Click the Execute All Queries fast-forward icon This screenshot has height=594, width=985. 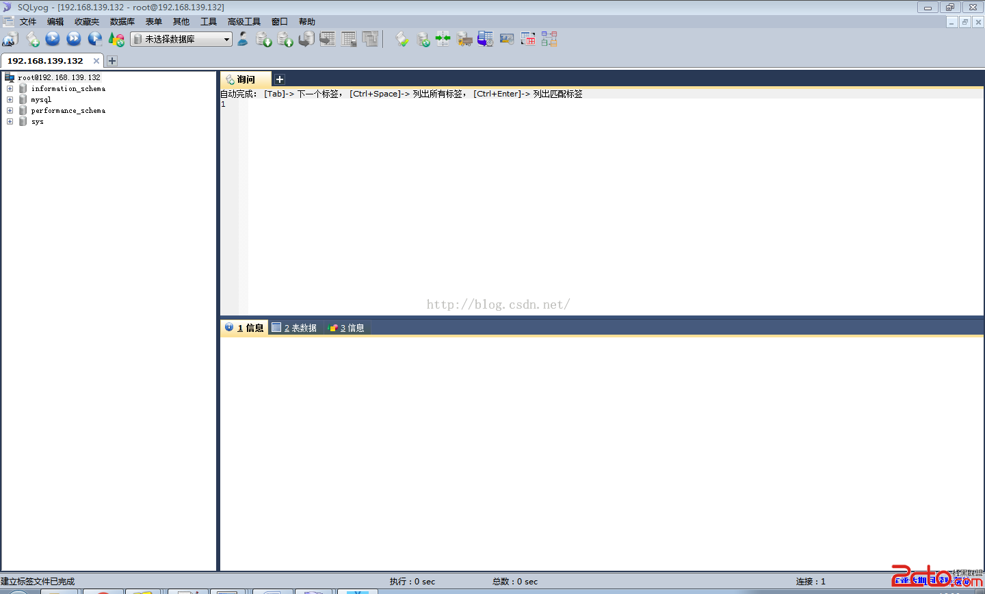click(74, 39)
